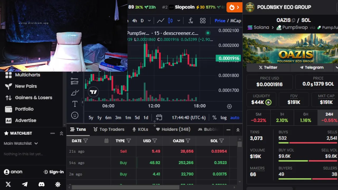
Task: Switch to the Top Traders tab
Action: coord(109,129)
